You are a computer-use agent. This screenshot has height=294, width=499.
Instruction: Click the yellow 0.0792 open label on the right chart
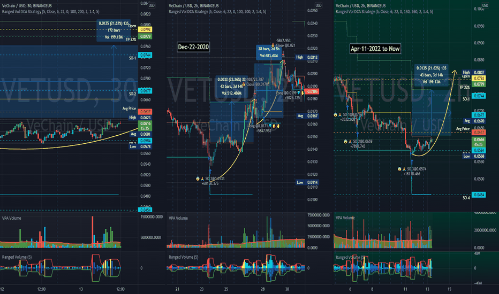pyautogui.click(x=479, y=78)
